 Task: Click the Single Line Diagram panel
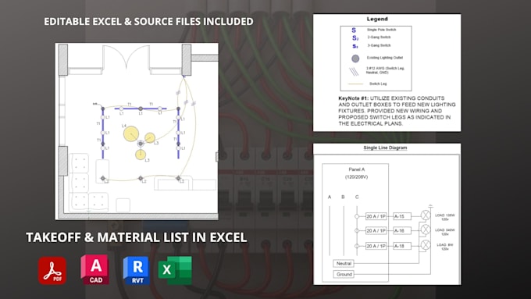pyautogui.click(x=387, y=214)
